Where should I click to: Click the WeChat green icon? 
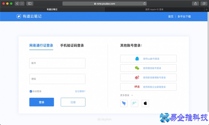coord(137,68)
